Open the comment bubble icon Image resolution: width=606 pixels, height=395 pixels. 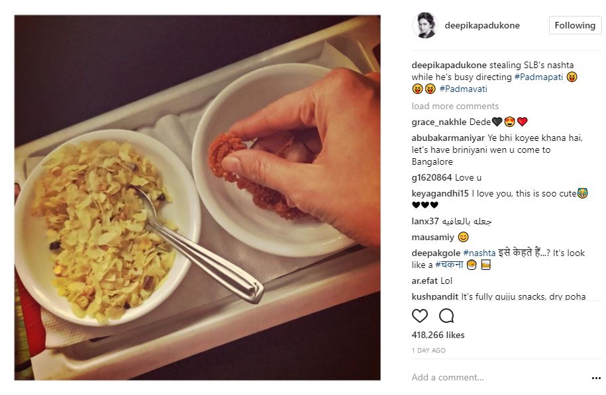coord(446,316)
